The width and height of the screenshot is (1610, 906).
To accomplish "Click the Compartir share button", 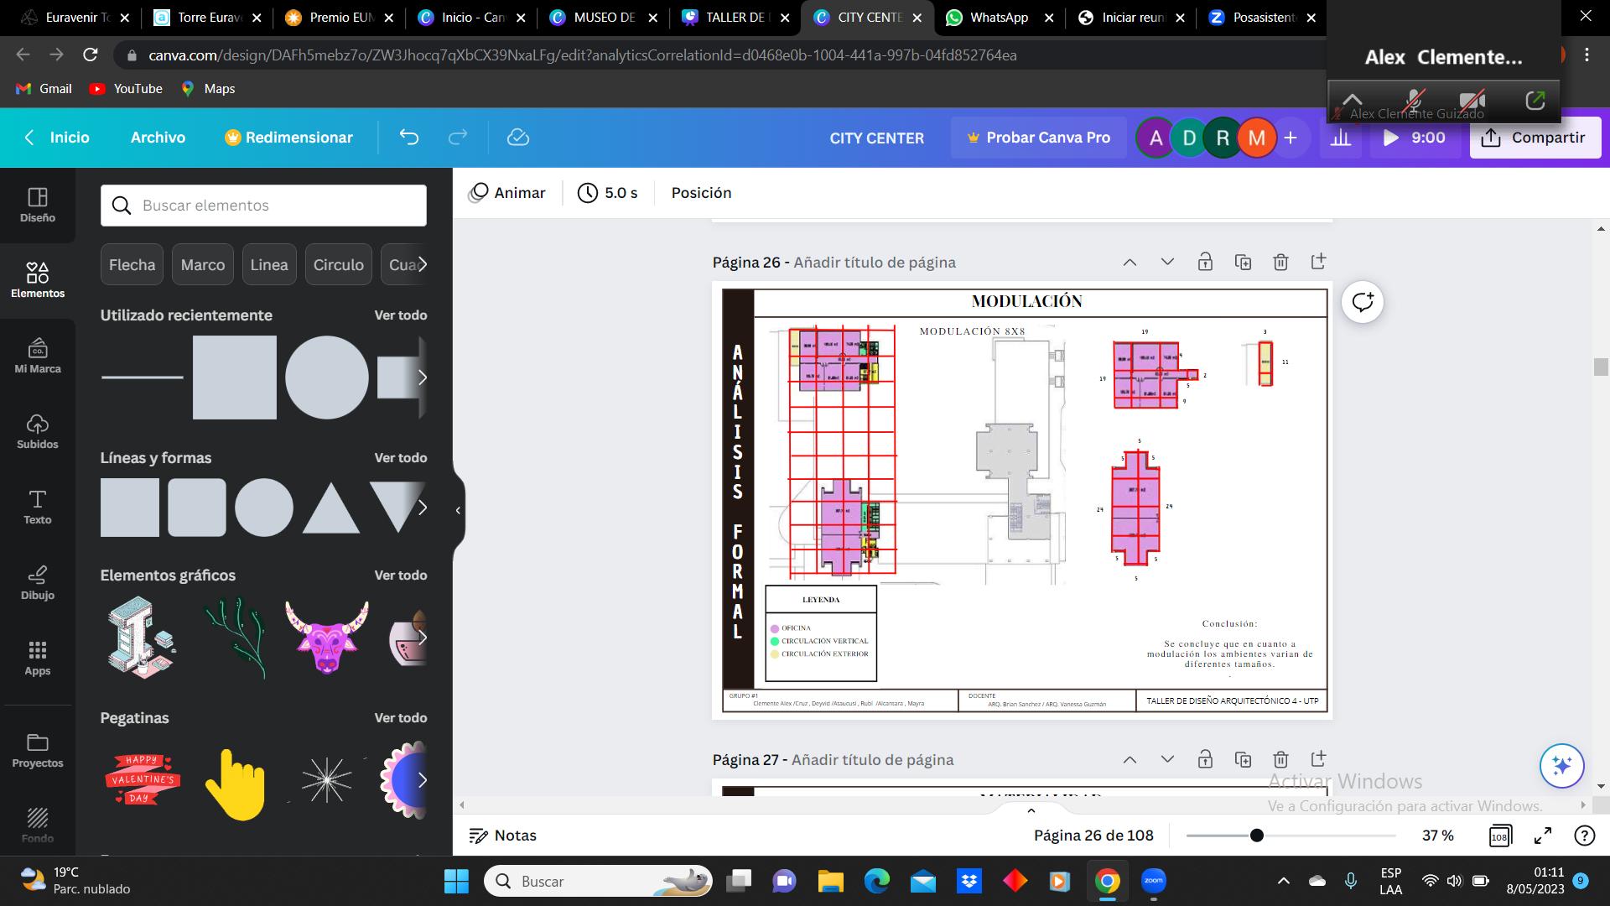I will 1535,138.
